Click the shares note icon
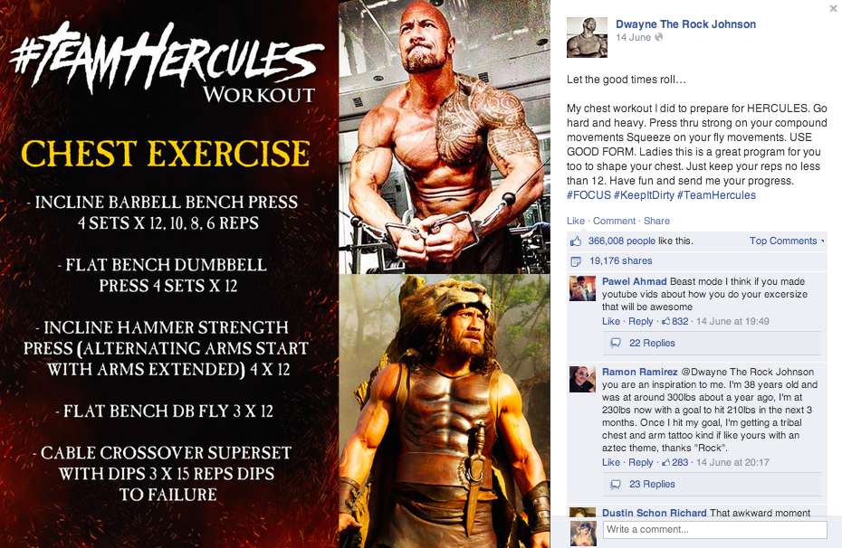Screen dimensions: 842x548 click(x=576, y=261)
